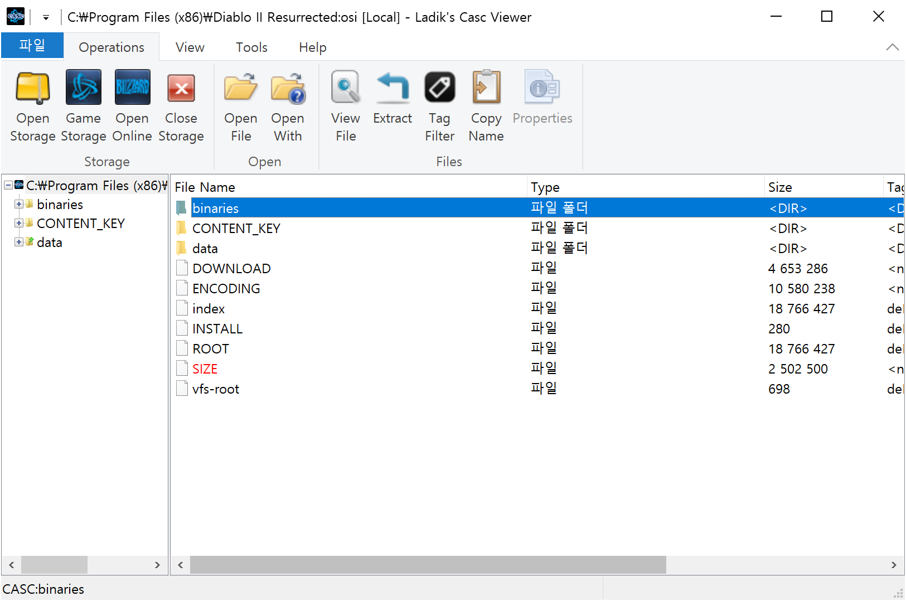Extract the selected item
The height and width of the screenshot is (601, 906).
coord(393,98)
